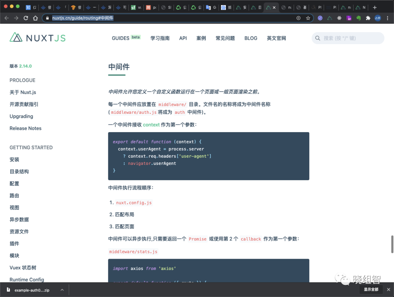This screenshot has height=297, width=394.
Task: Open a new browser tab
Action: pyautogui.click(x=375, y=8)
